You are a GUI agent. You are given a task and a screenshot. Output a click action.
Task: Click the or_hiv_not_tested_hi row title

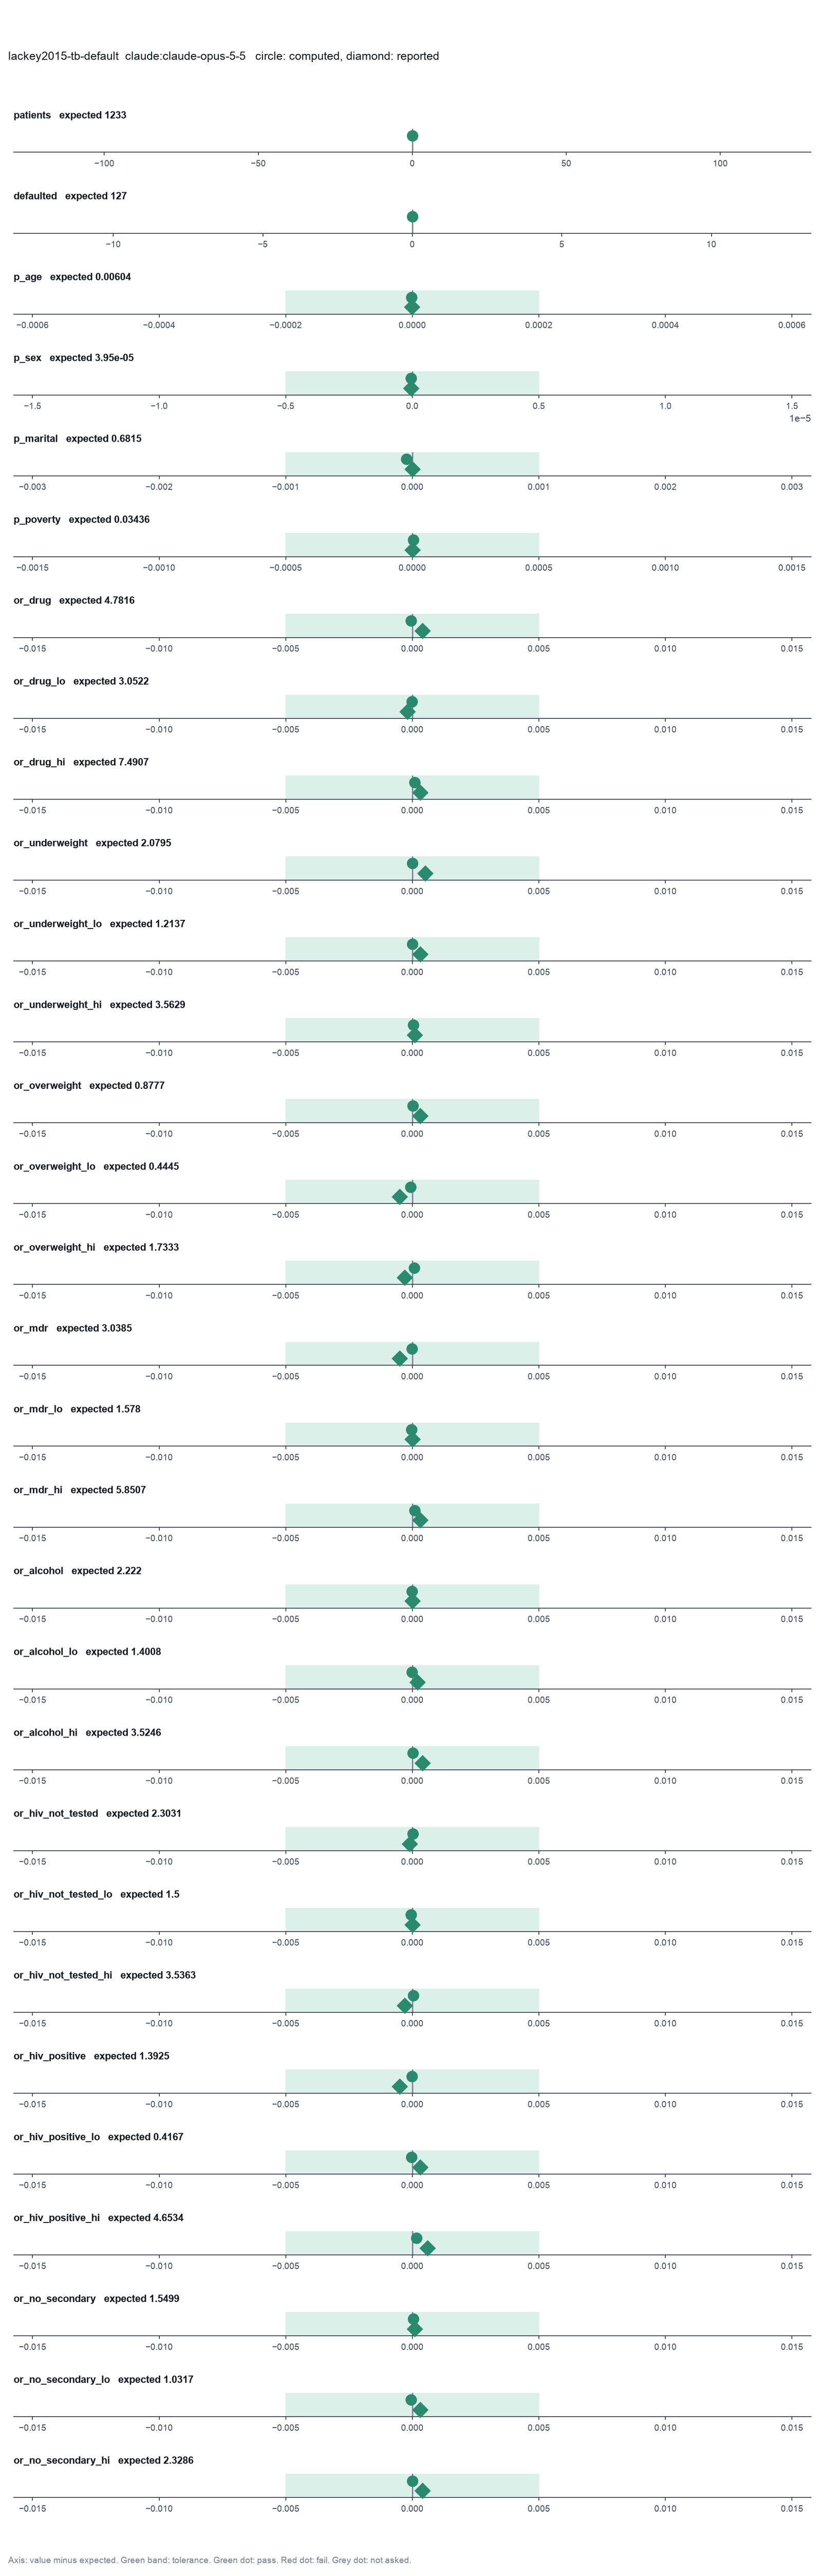pyautogui.click(x=63, y=1975)
